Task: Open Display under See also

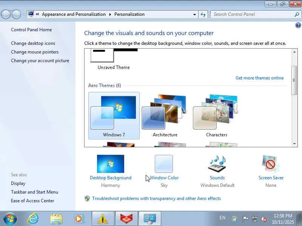Action: (18, 183)
